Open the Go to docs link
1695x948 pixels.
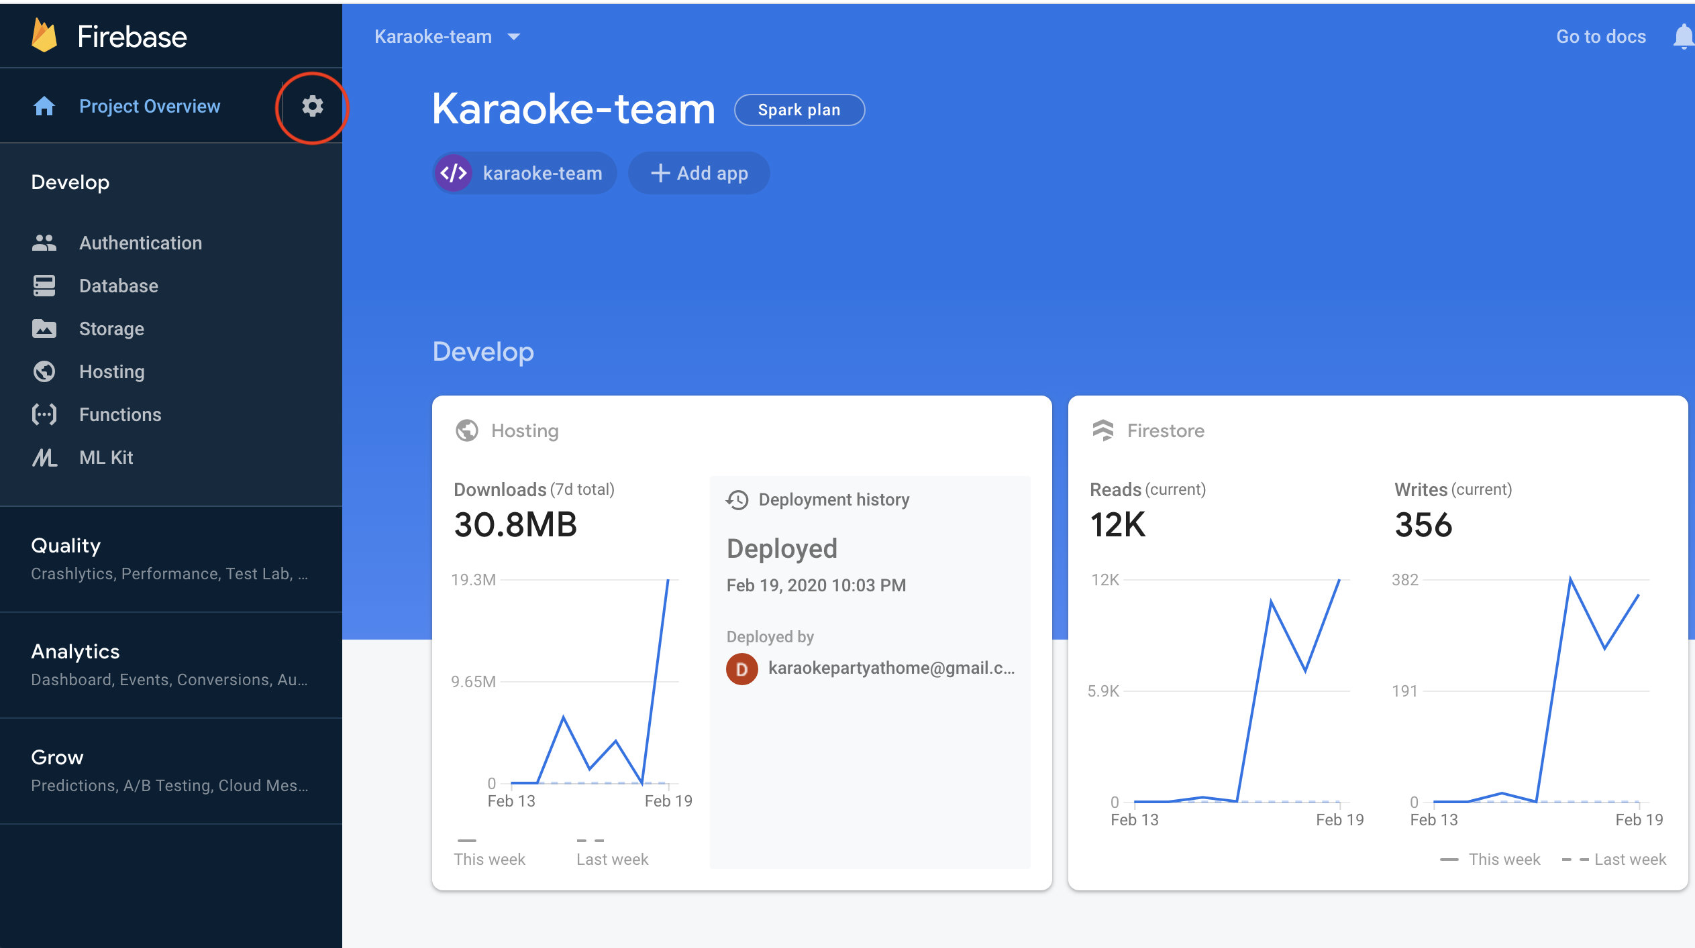tap(1600, 36)
